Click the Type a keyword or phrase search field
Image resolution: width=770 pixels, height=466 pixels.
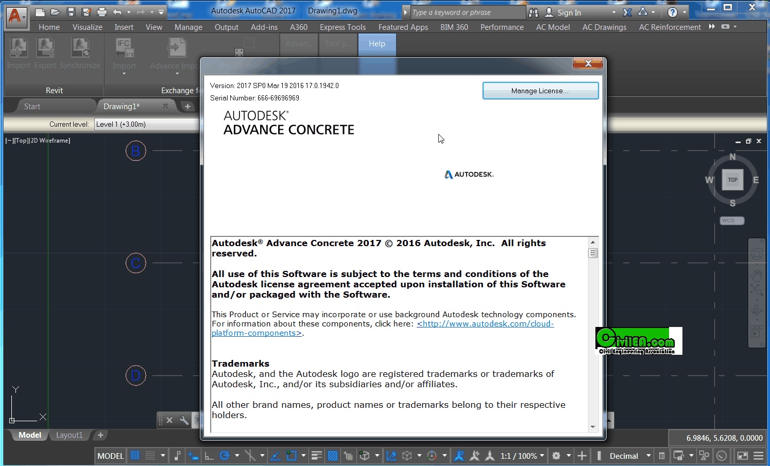pos(467,12)
